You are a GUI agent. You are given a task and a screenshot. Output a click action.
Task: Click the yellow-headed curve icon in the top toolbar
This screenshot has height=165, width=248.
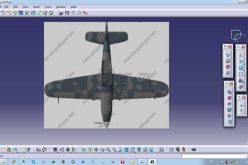(x=15, y=13)
